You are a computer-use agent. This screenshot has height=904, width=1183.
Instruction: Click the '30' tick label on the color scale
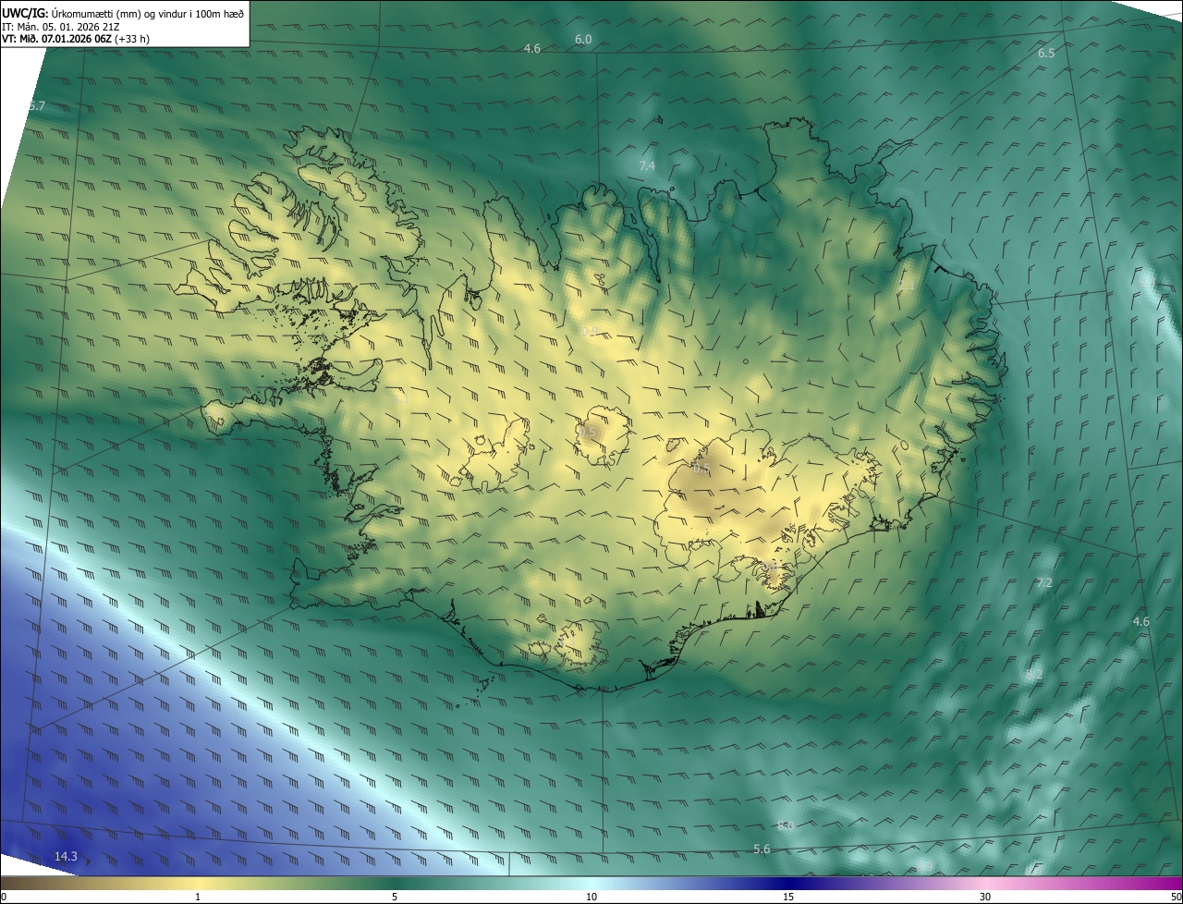tap(985, 898)
